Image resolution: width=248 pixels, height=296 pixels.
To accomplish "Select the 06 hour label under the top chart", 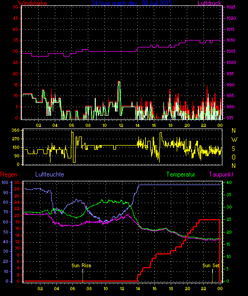I will pos(71,125).
